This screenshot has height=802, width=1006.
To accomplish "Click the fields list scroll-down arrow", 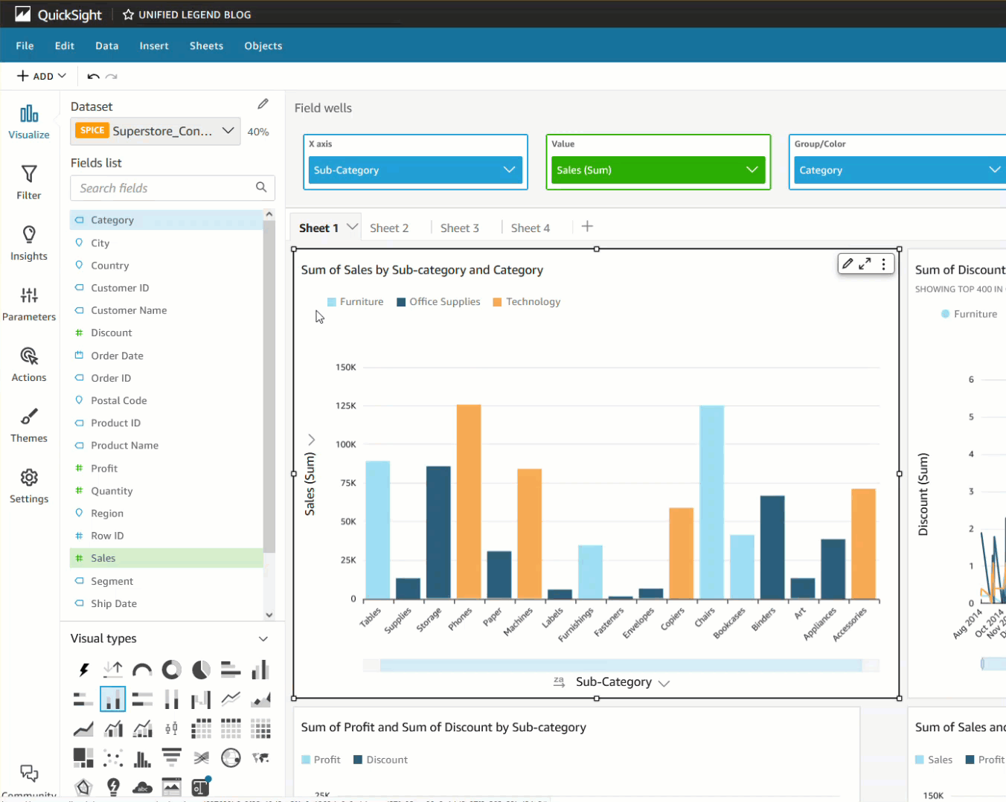I will [x=269, y=615].
